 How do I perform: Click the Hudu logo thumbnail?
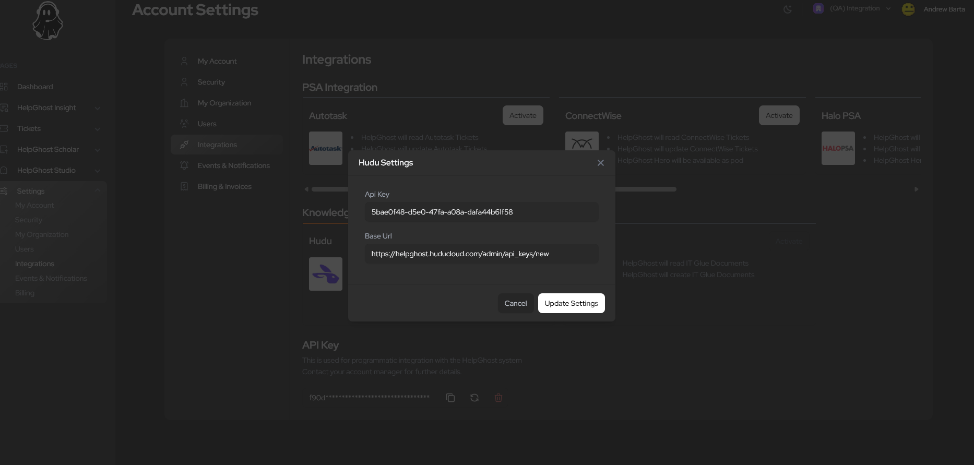[325, 274]
